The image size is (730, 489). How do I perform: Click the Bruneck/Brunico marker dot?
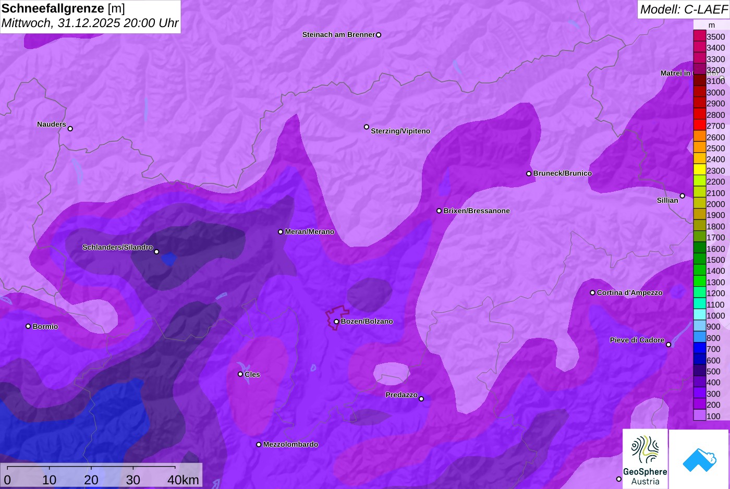529,174
